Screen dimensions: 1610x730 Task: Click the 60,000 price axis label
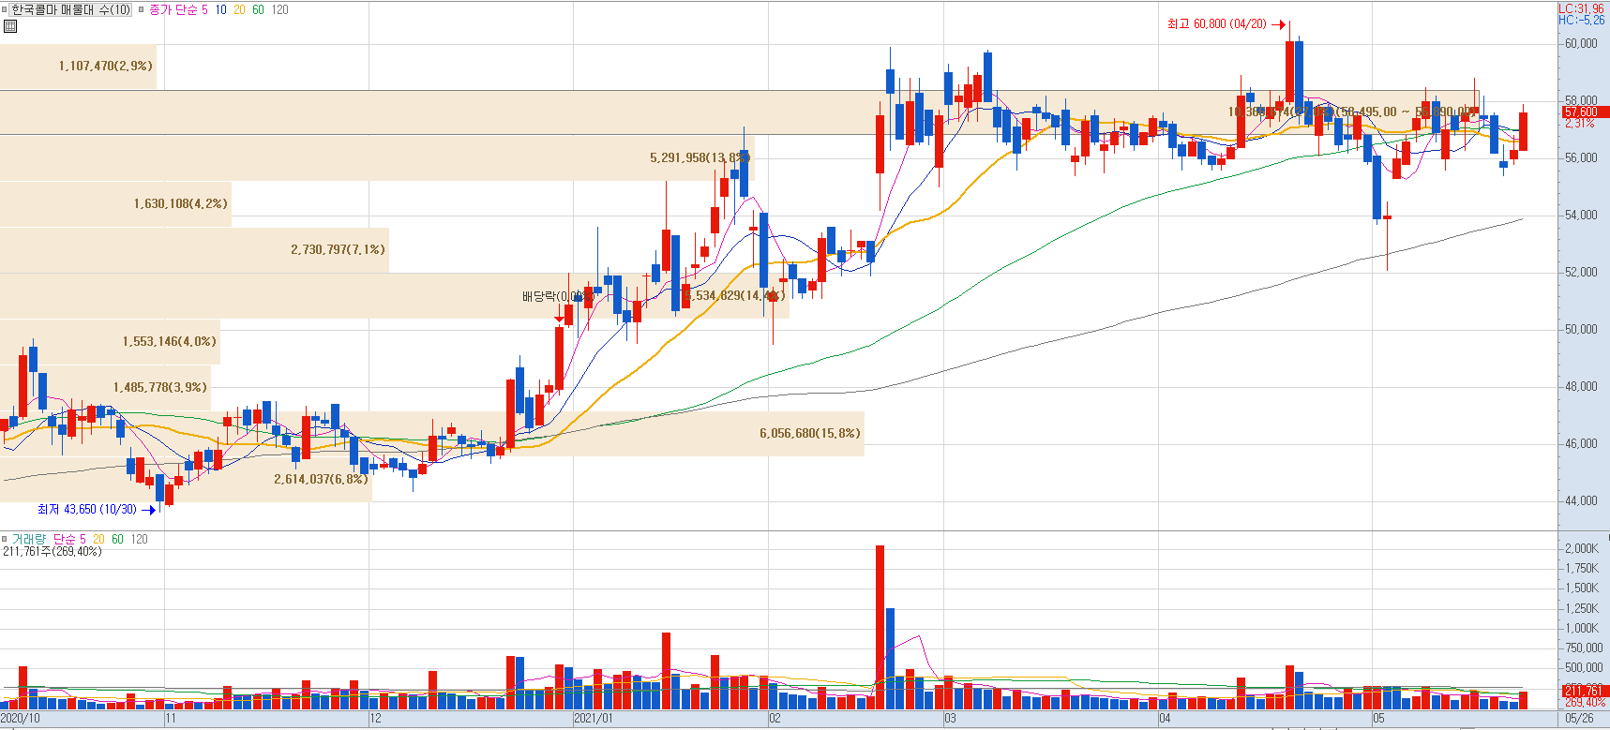click(1581, 43)
